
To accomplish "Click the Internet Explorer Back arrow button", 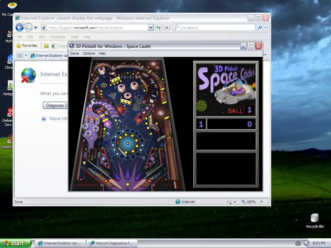I will pyautogui.click(x=19, y=27).
